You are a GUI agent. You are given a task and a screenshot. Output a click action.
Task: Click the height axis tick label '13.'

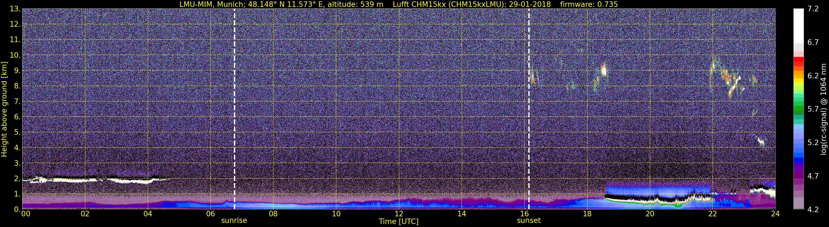(15, 9)
